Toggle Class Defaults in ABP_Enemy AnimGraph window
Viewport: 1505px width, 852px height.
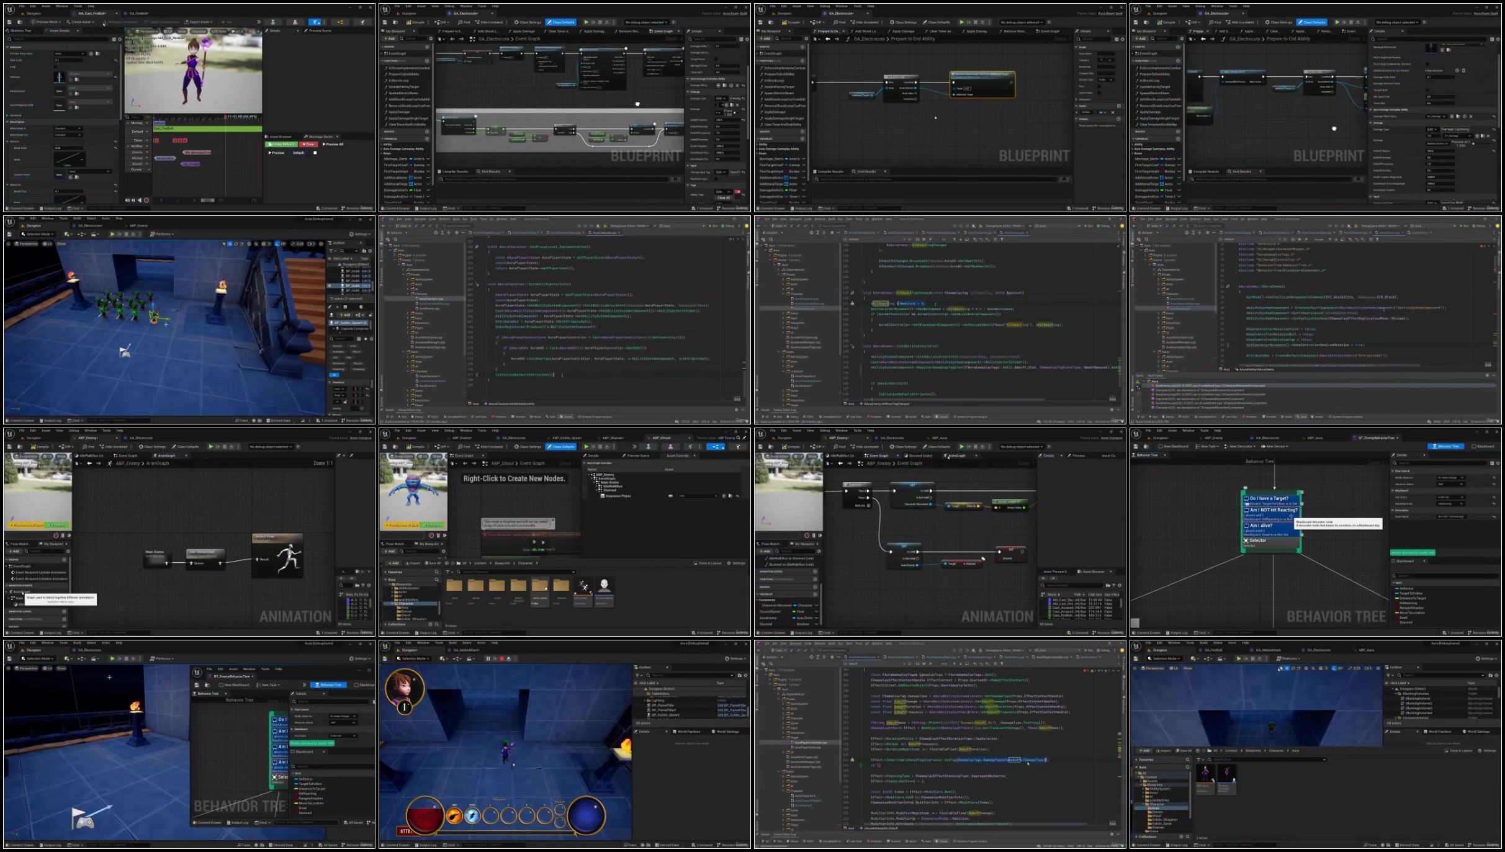[185, 446]
